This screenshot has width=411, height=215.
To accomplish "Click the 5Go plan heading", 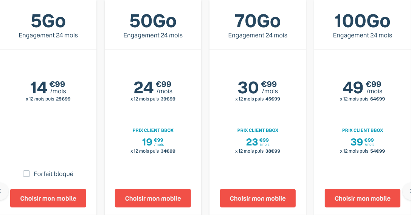I will (x=48, y=21).
